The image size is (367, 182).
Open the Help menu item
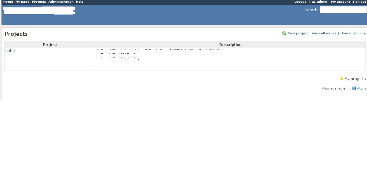(x=80, y=2)
